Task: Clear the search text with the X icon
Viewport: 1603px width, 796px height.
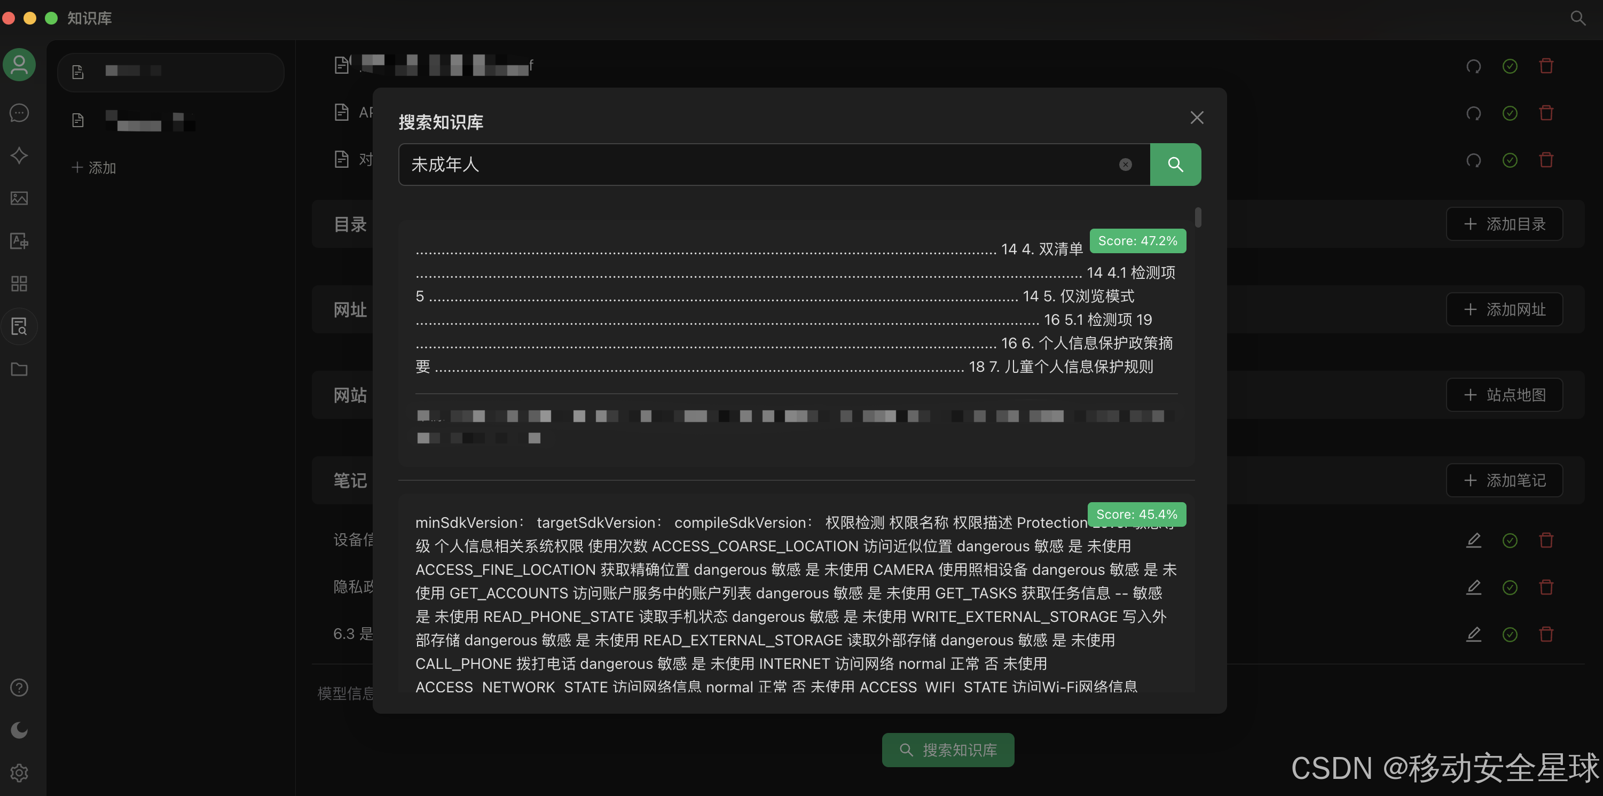Action: 1125,165
